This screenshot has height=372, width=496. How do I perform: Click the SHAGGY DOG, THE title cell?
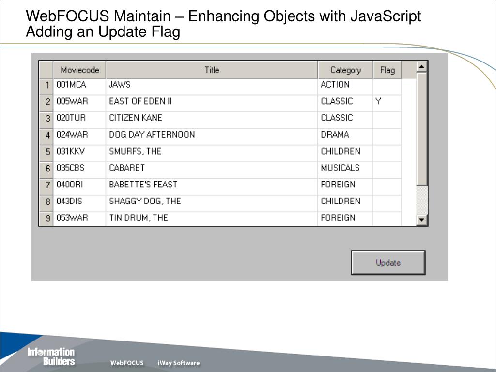212,203
